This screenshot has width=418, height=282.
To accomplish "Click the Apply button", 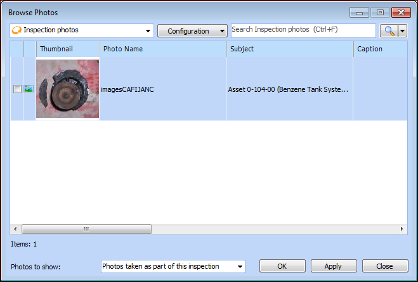I will [334, 266].
